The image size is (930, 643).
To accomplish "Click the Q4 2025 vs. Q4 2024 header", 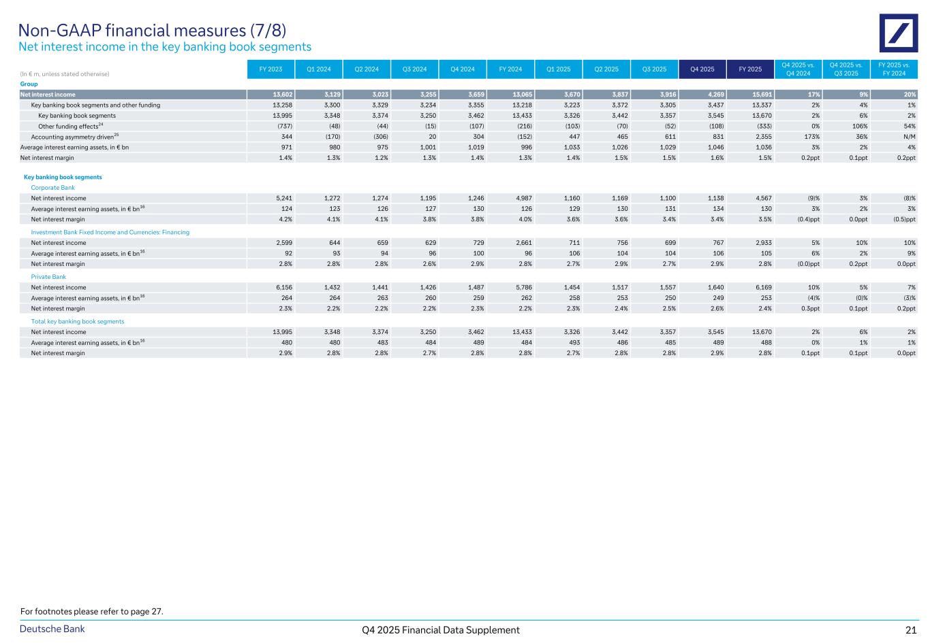I will [798, 69].
